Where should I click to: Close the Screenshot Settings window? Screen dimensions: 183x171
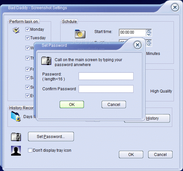coord(175,8)
